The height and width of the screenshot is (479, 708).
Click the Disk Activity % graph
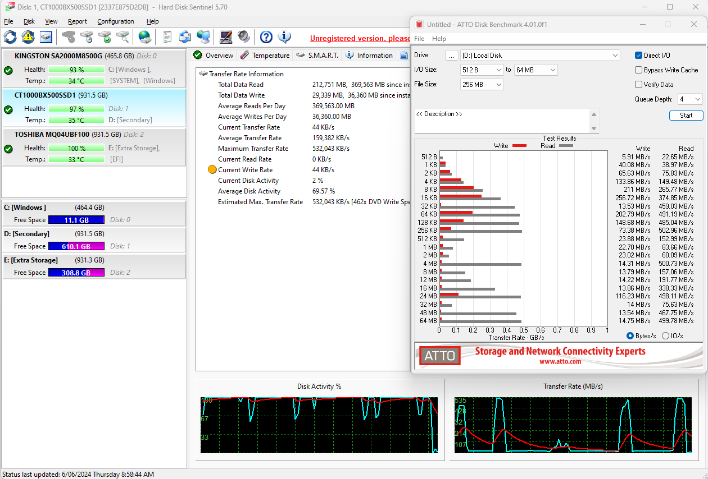[x=319, y=425]
